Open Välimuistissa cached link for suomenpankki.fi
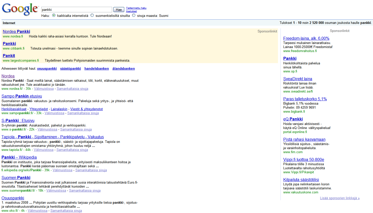 pos(56,191)
